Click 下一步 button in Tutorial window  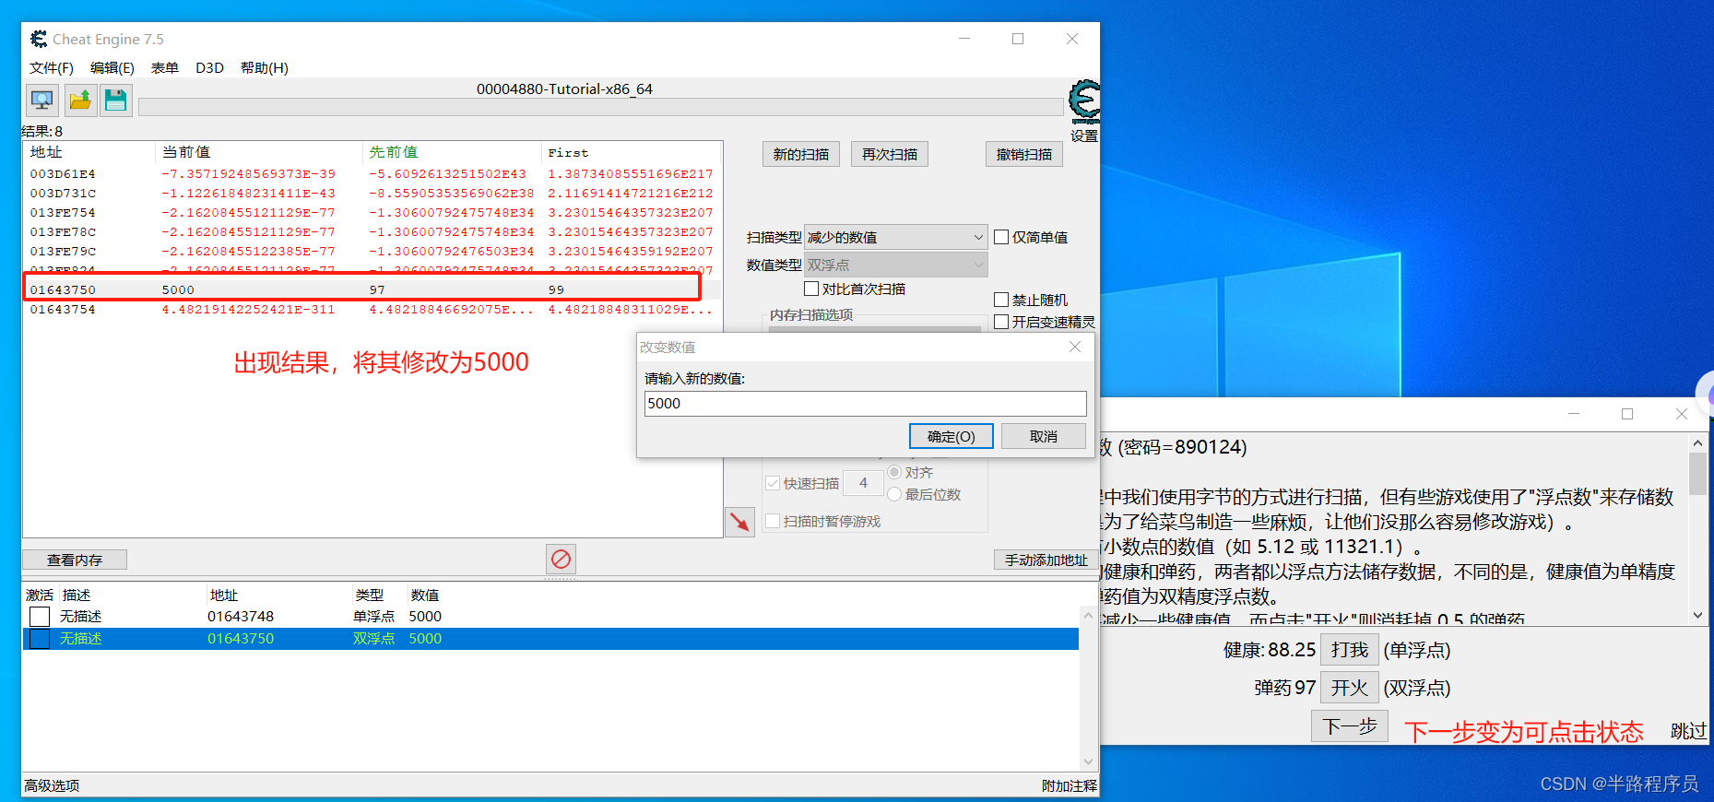[x=1350, y=726]
